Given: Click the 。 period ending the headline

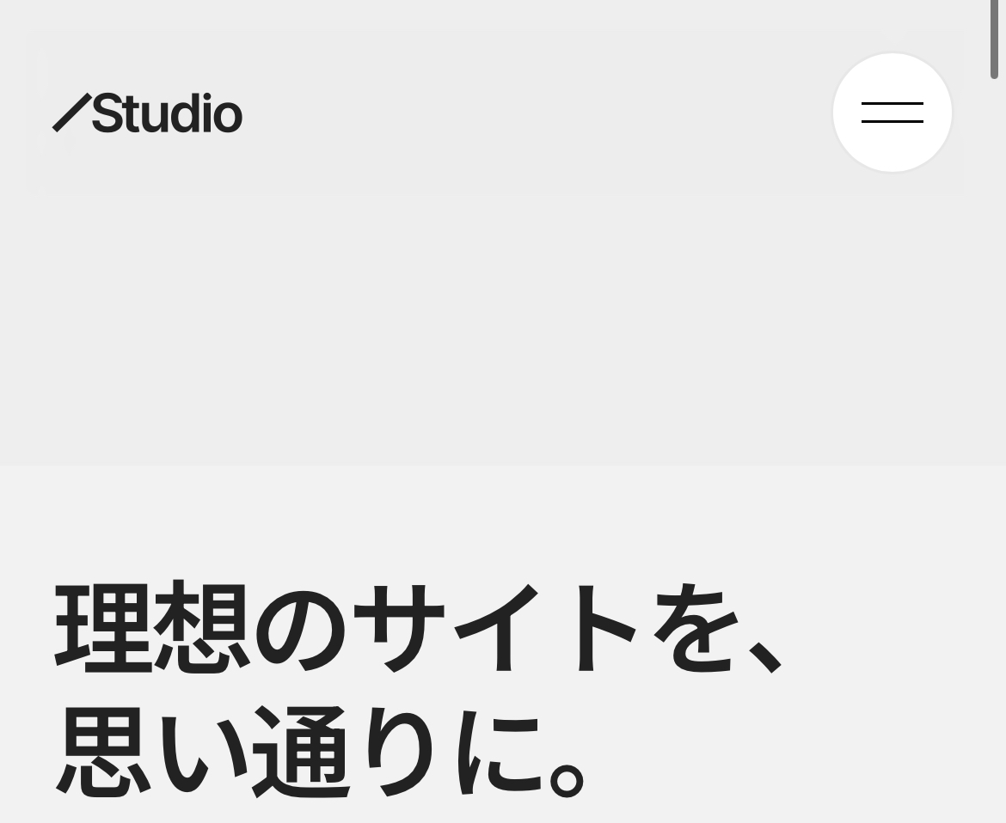Looking at the screenshot, I should pyautogui.click(x=567, y=779).
